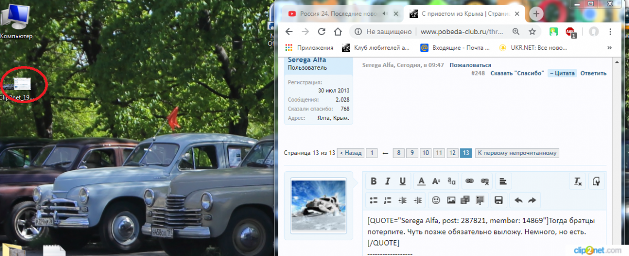
Task: Open the text alignment menu
Action: [503, 181]
